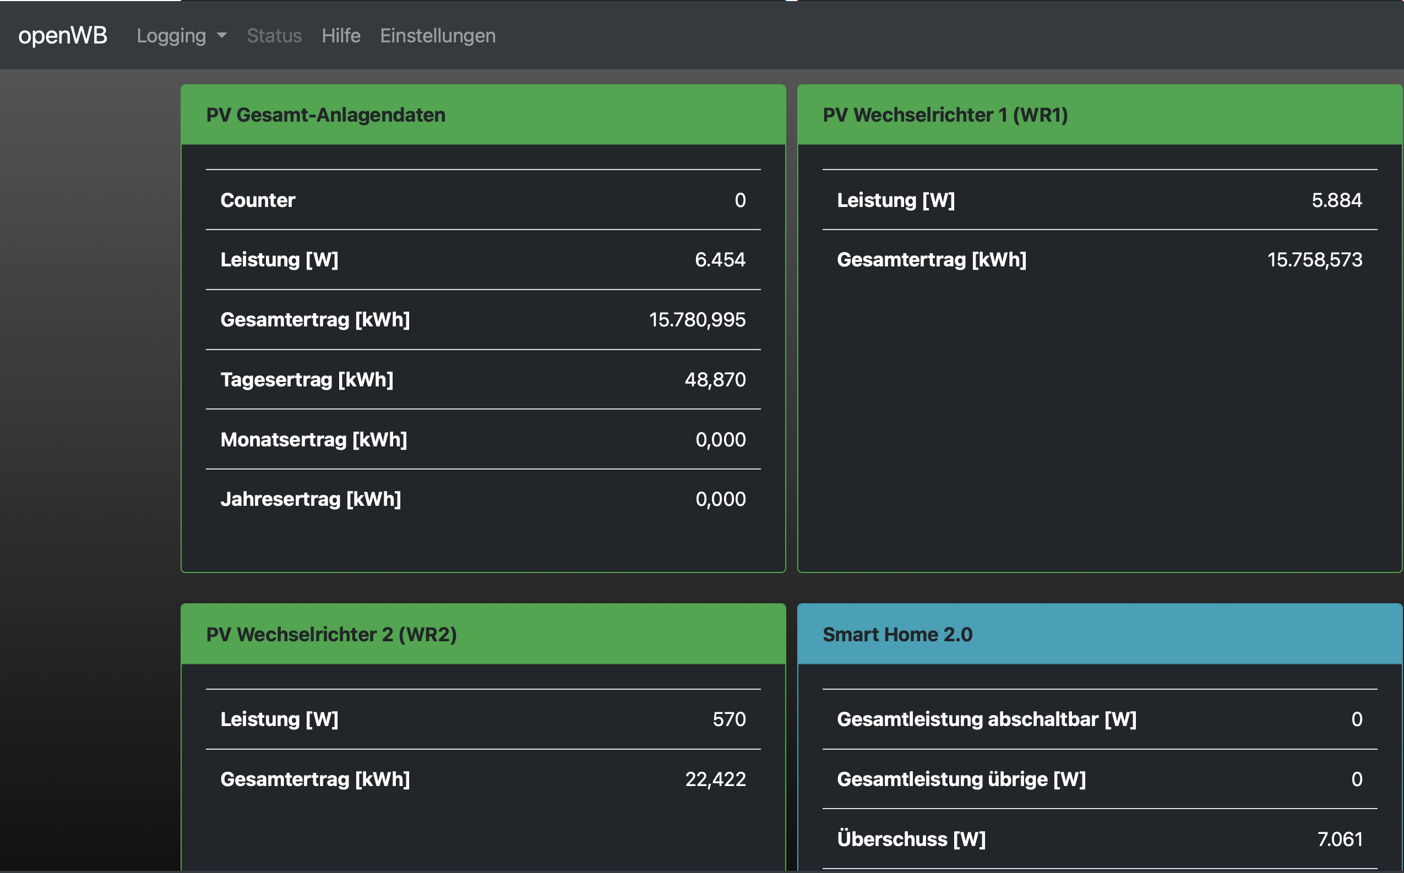
Task: Click the Smart Home 2.0 header
Action: 1099,634
